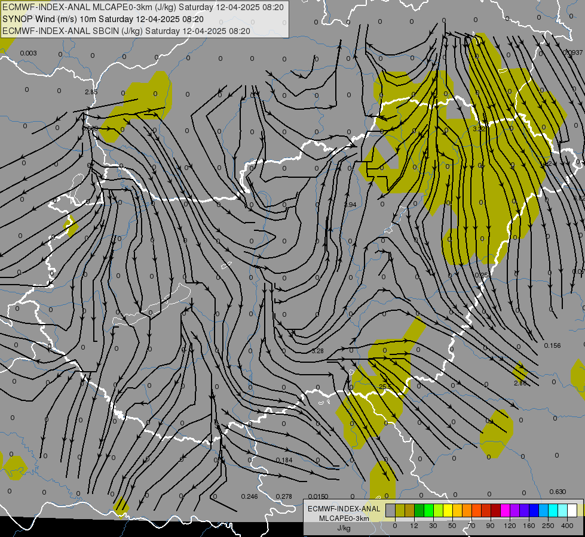Viewport: 585px width, 537px height.
Task: Click the sky blue legend swatch left of 250
Action: (544, 510)
